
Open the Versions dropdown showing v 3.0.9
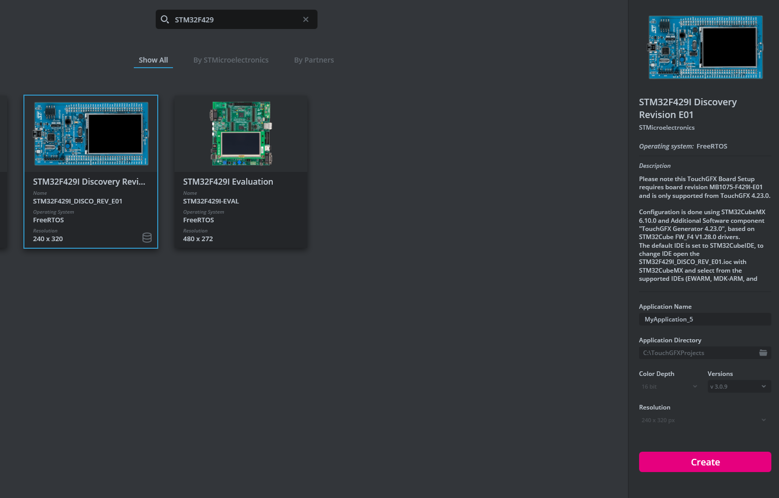[x=739, y=387]
